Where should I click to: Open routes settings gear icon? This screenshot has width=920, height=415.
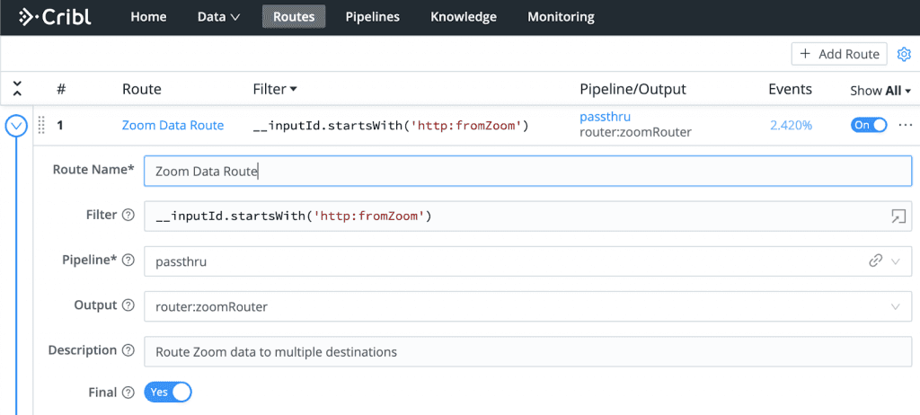(x=904, y=54)
